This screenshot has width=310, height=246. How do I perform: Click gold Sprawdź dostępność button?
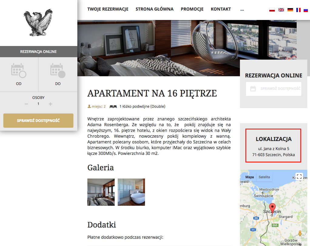(38, 120)
